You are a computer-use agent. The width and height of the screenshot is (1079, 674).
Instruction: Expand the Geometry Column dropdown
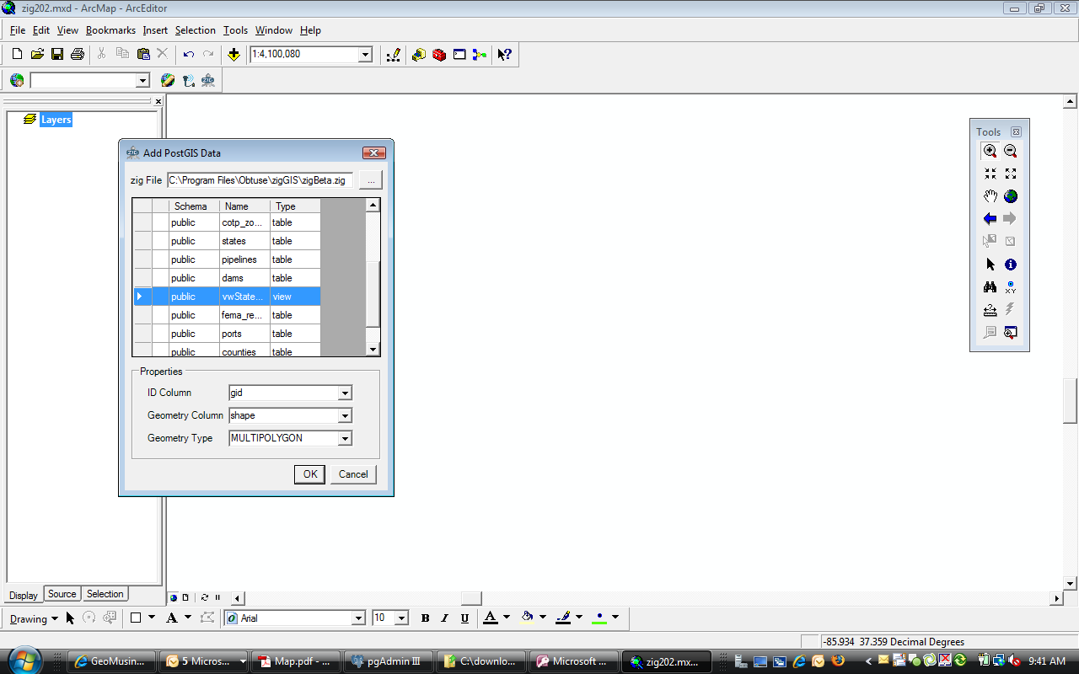pos(345,416)
